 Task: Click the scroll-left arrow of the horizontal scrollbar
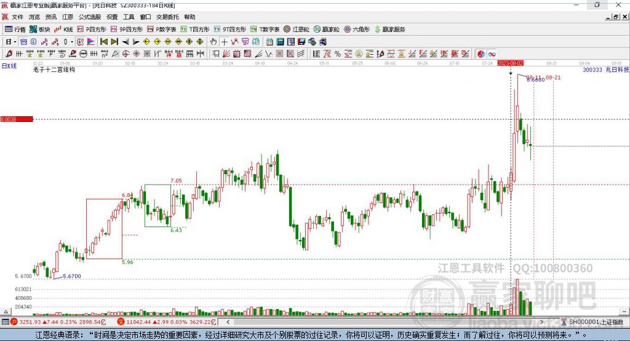click(x=228, y=322)
